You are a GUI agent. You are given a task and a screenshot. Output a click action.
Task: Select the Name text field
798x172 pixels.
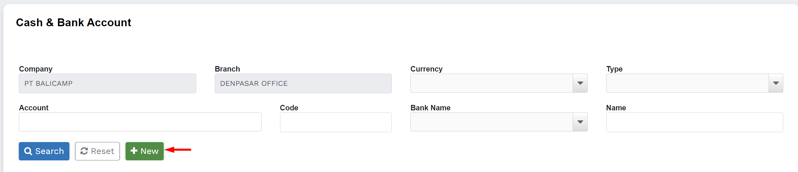[x=694, y=122]
